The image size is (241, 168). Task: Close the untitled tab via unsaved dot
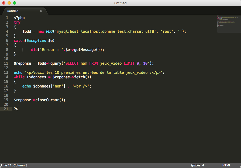[x=41, y=11]
